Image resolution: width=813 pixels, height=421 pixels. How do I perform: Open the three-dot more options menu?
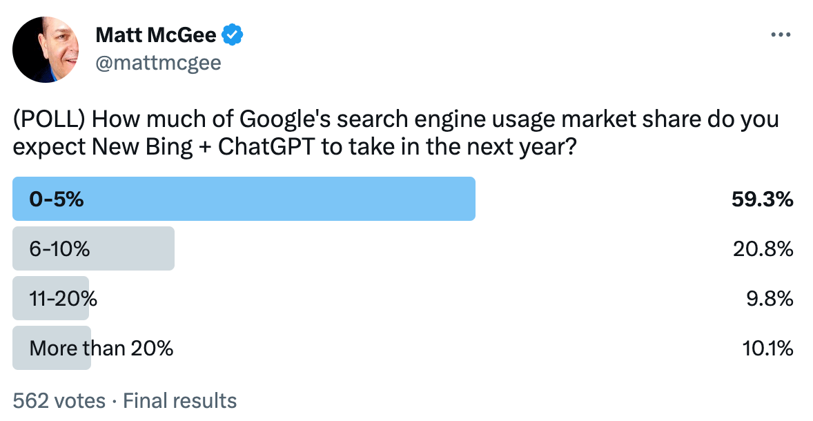point(781,35)
